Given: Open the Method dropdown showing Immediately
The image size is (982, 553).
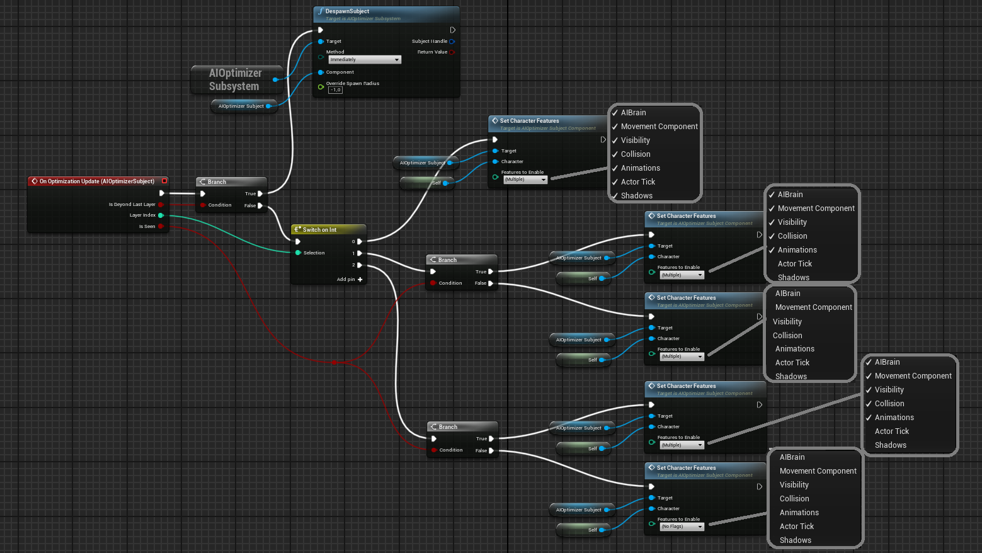Looking at the screenshot, I should 365,60.
